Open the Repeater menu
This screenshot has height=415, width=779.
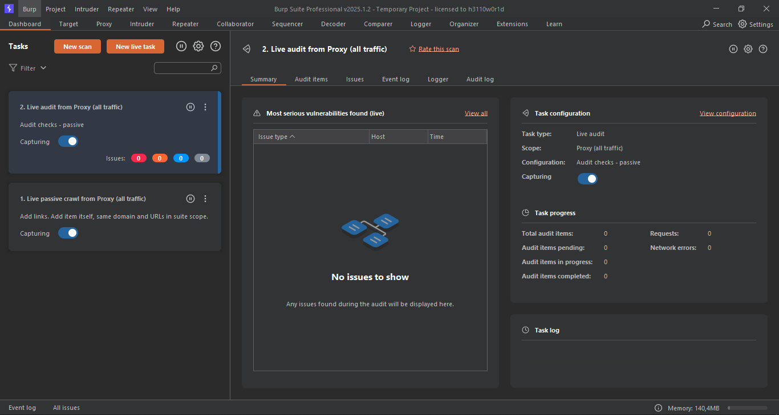pyautogui.click(x=121, y=9)
